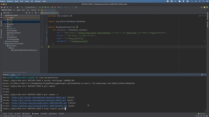The height and width of the screenshot is (117, 209).
Task: Open the TODO tool window button
Action: pyautogui.click(x=17, y=114)
